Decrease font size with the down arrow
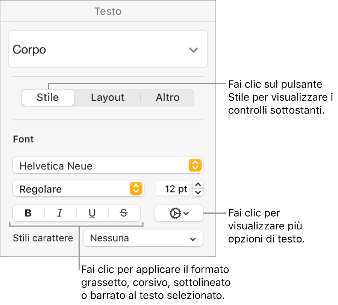 (198, 193)
